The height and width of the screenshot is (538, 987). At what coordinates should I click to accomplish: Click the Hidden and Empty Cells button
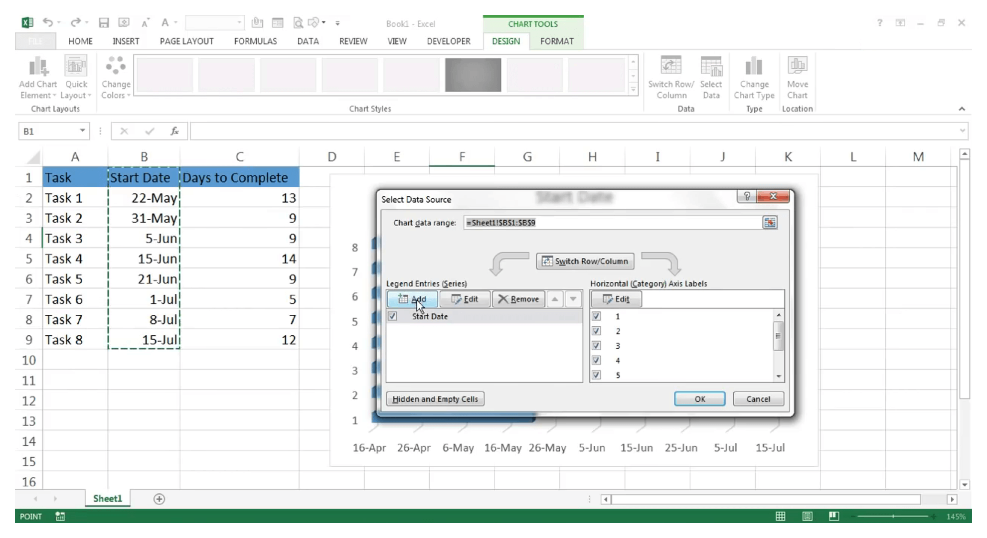(435, 398)
